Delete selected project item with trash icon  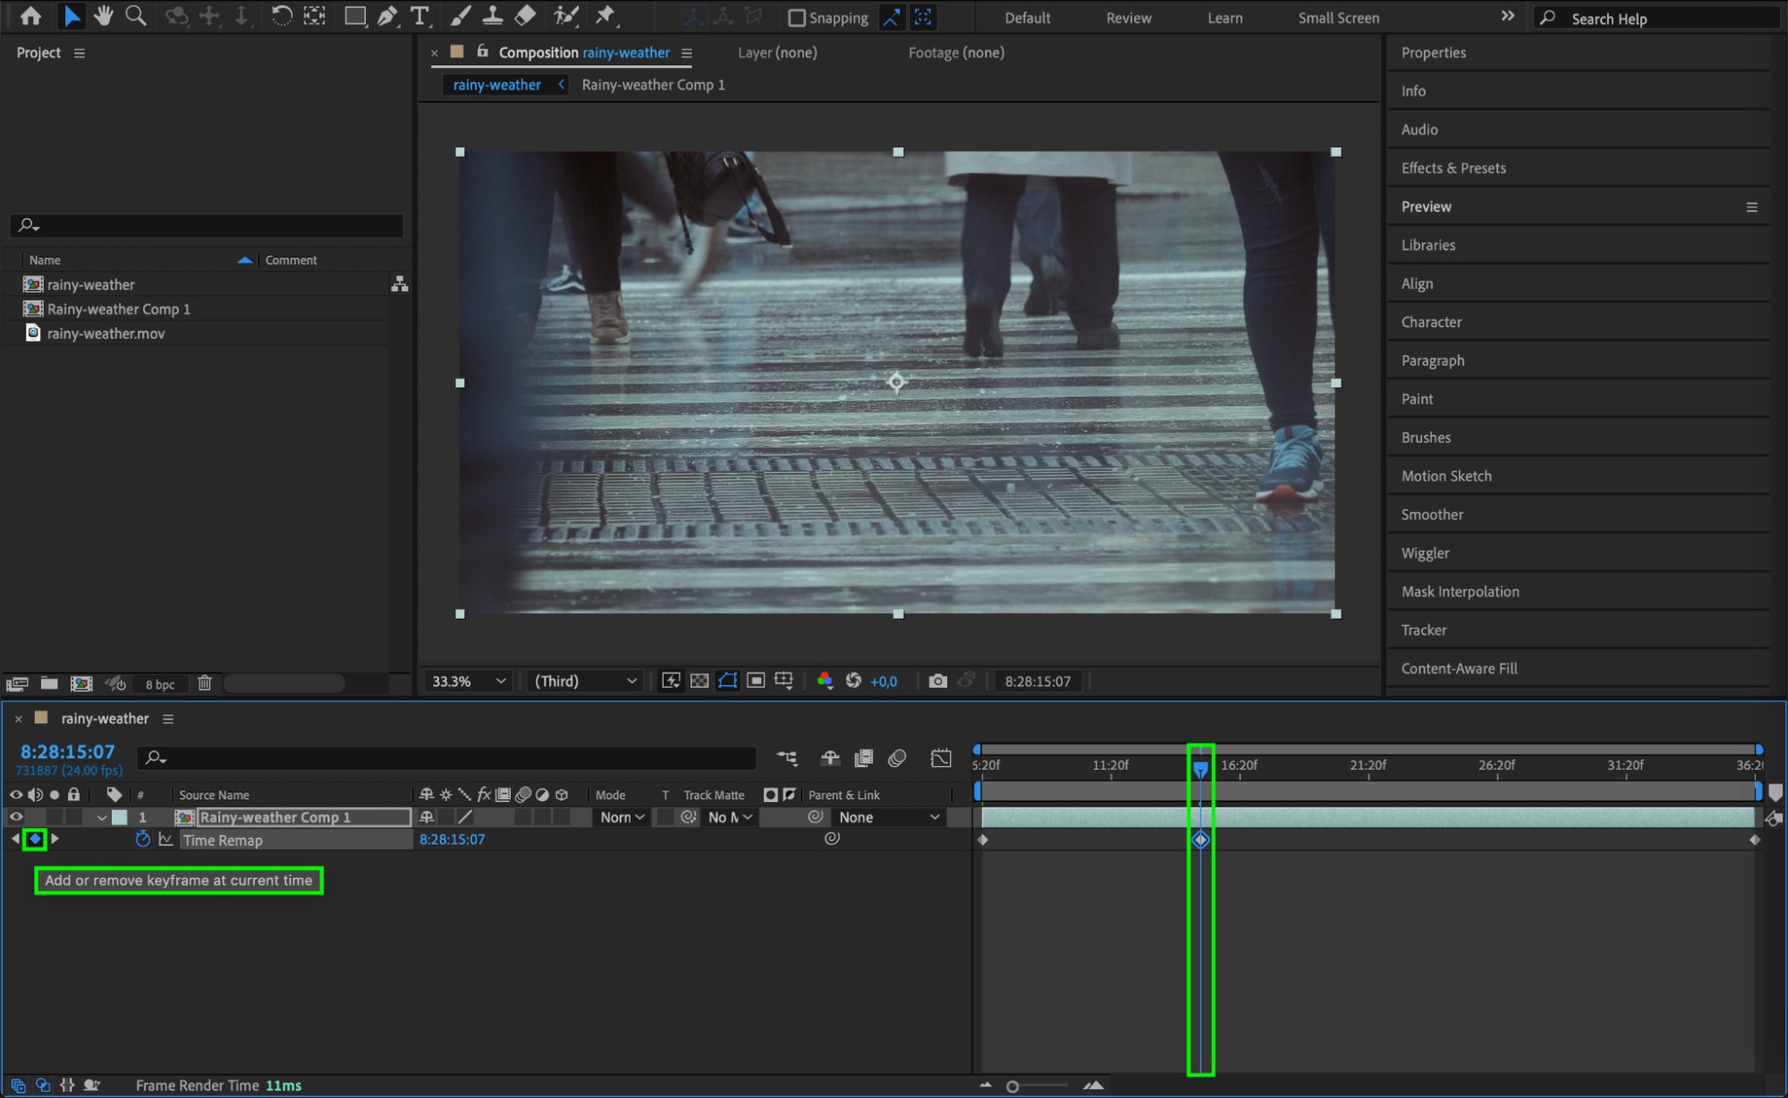pos(205,683)
